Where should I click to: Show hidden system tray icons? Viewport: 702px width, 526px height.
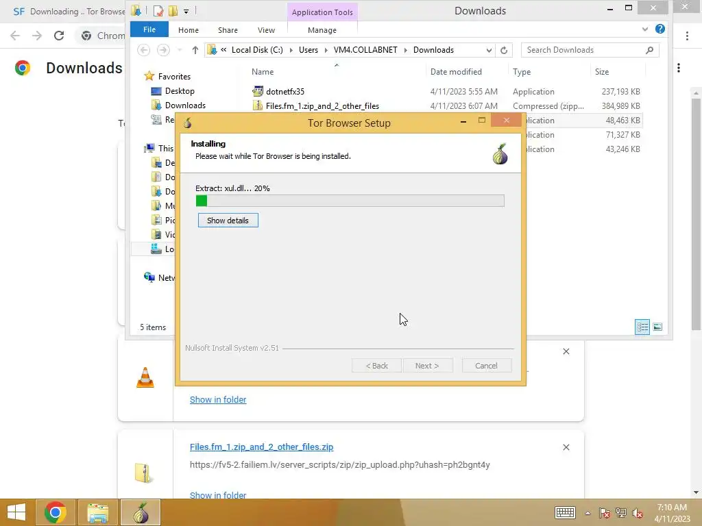[588, 513]
